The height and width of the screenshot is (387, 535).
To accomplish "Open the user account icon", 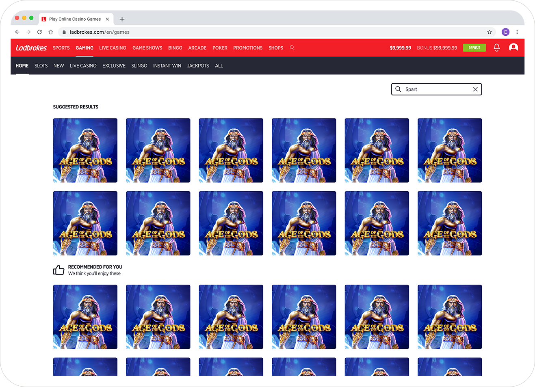I will coord(513,48).
